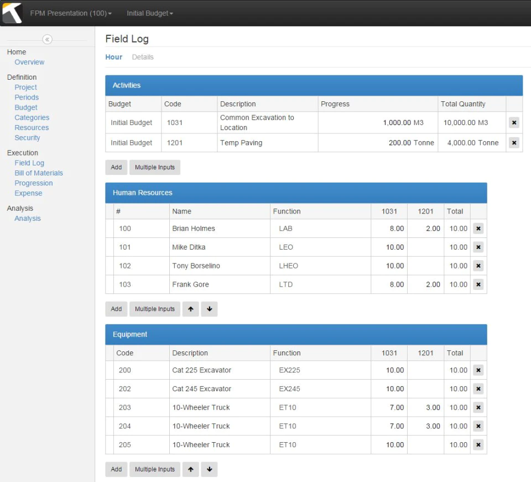Screen dimensions: 531x482
Task: Delete the Cat 245 Excavator equipment row
Action: click(x=478, y=389)
